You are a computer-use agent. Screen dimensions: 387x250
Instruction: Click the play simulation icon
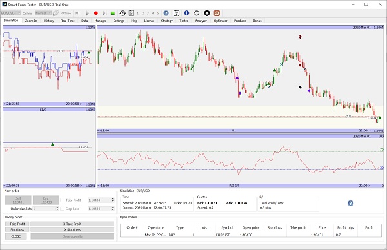(x=87, y=13)
